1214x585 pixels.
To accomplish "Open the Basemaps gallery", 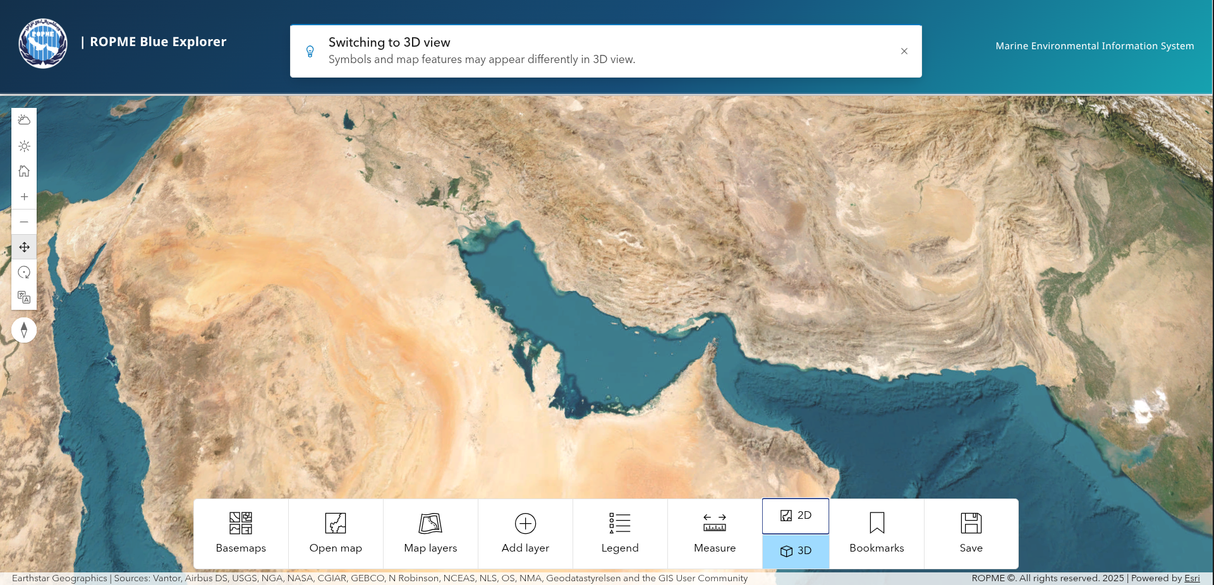I will (x=240, y=533).
